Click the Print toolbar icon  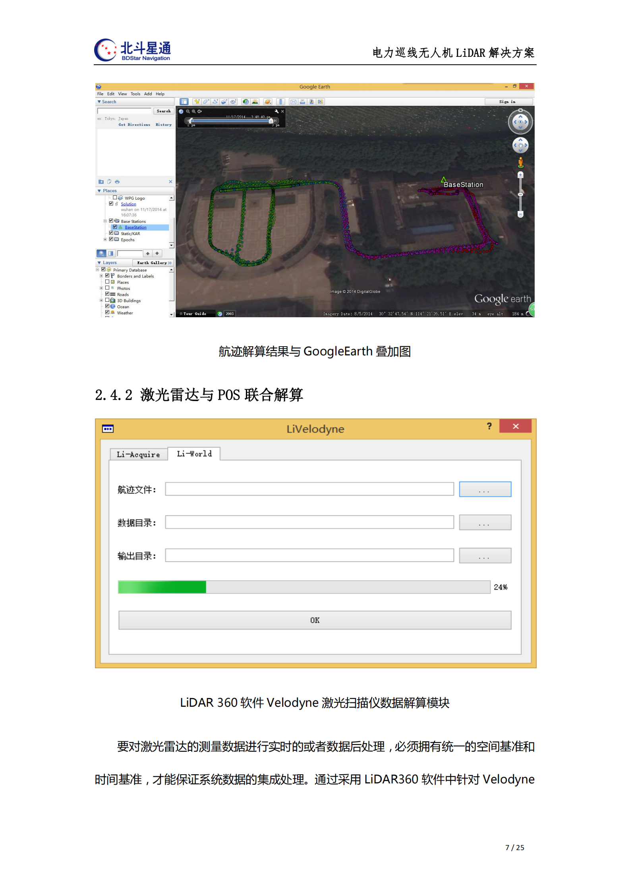pos(302,102)
